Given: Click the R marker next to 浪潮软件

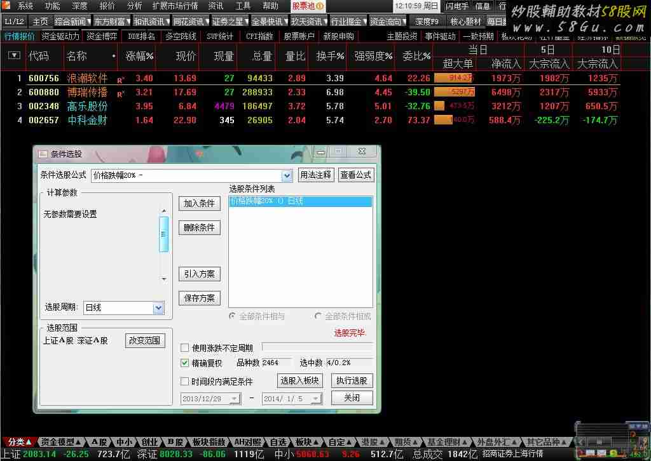Looking at the screenshot, I should (120, 80).
